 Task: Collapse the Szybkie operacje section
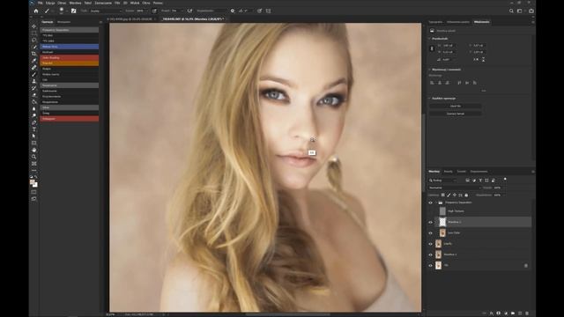[429, 98]
